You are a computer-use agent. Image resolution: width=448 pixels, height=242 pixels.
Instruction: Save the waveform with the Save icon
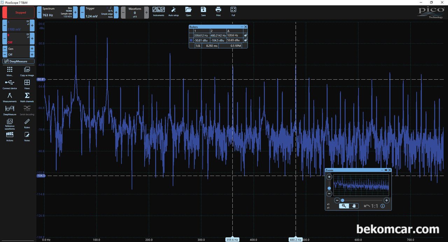pos(203,12)
